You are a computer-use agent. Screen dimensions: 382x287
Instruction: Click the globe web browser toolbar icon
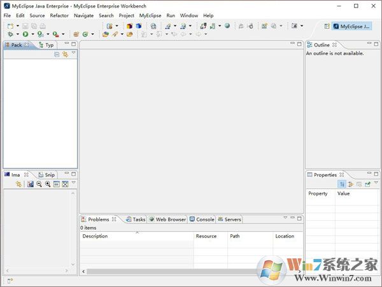(x=153, y=26)
